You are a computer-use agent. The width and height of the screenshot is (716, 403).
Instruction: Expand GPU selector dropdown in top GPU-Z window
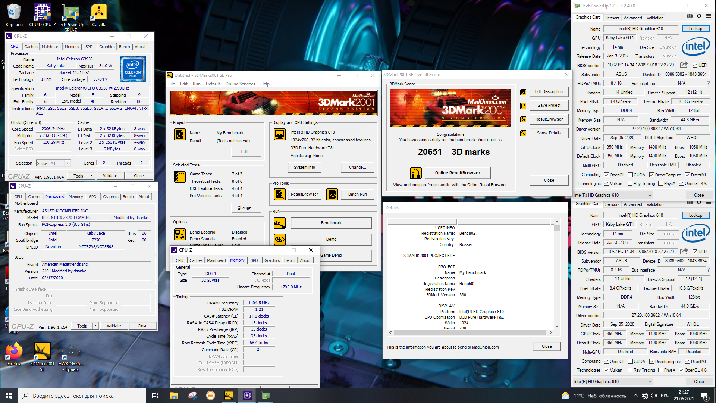650,195
